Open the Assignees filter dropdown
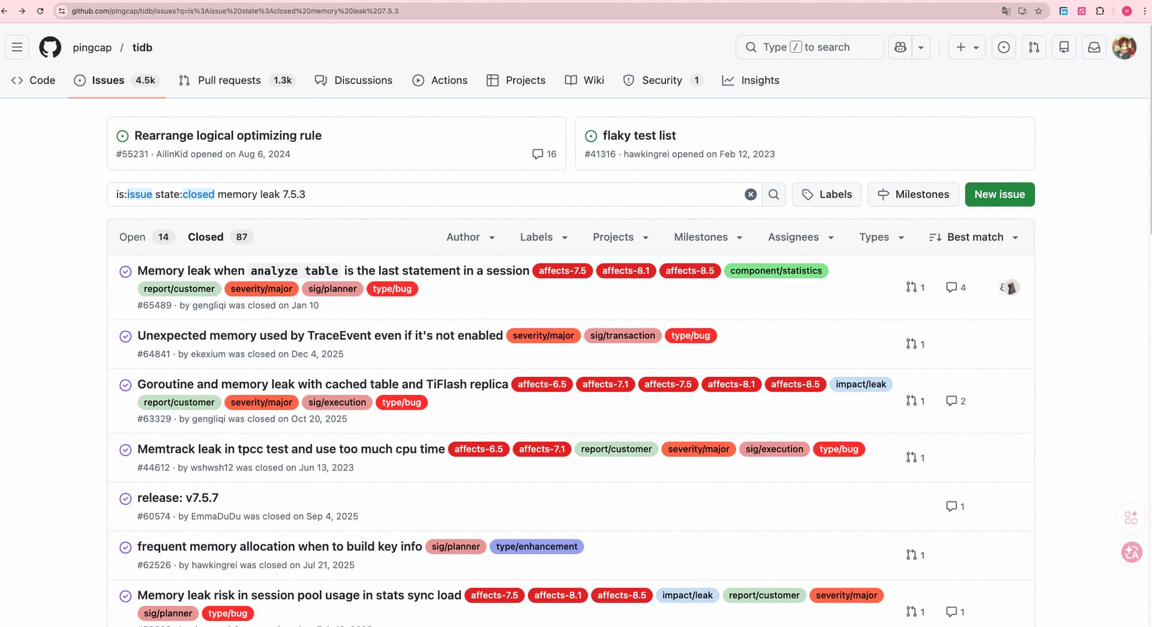Screen dimensions: 1152x627 pos(801,237)
